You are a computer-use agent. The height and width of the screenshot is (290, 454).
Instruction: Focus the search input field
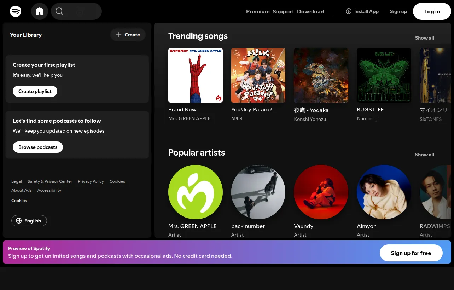coord(76,11)
